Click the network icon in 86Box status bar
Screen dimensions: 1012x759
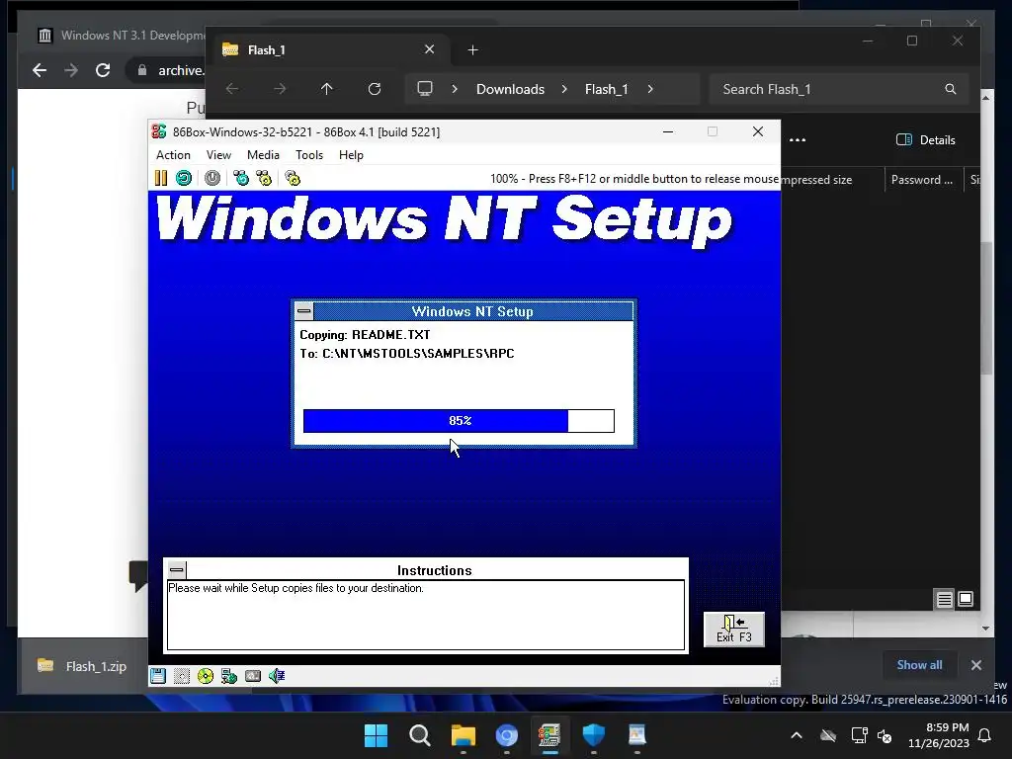pyautogui.click(x=229, y=676)
